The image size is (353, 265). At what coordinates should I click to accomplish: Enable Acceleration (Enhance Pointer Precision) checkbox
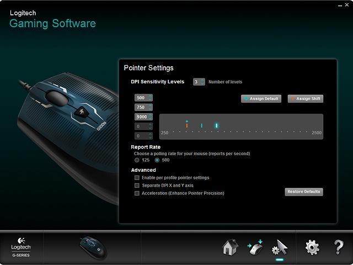137,193
